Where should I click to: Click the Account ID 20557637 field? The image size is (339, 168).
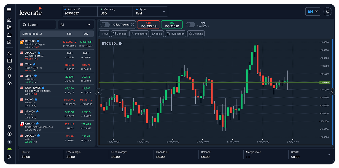[x=80, y=12]
